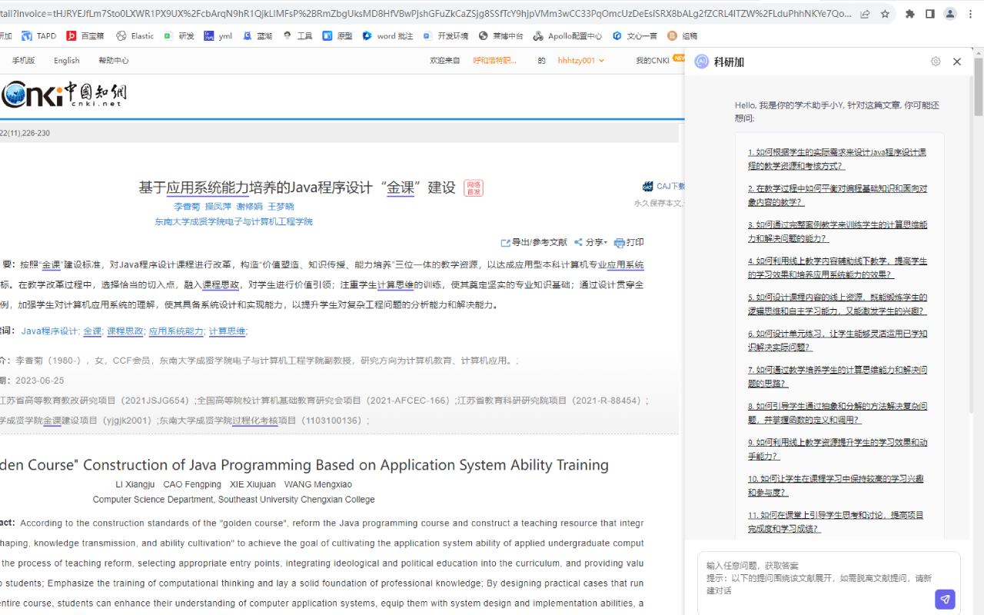
Task: Open the yml bookmark
Action: click(x=218, y=36)
